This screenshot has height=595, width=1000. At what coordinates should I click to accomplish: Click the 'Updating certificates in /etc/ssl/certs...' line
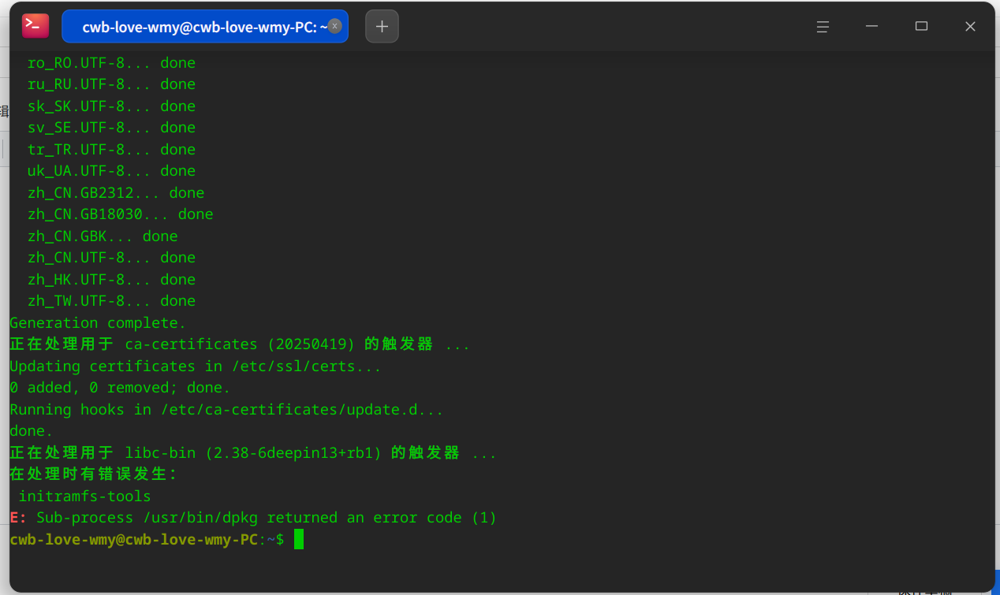point(196,366)
